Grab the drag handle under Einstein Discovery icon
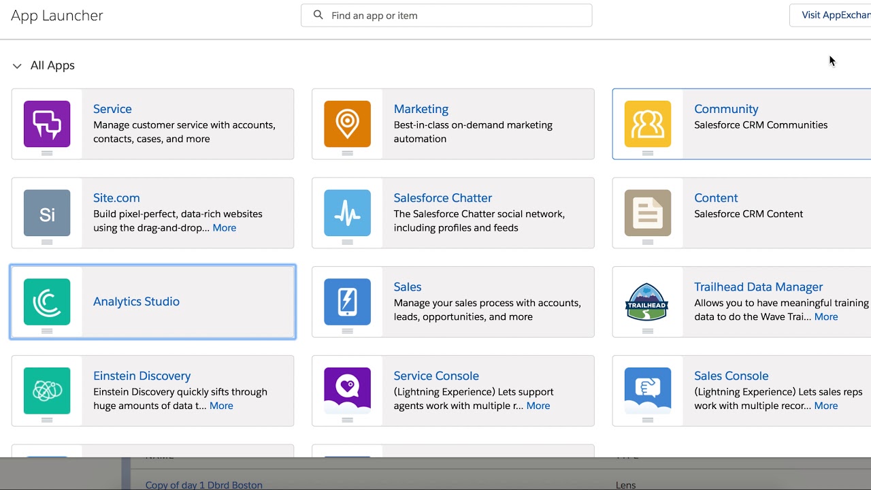The height and width of the screenshot is (490, 871). 47,420
